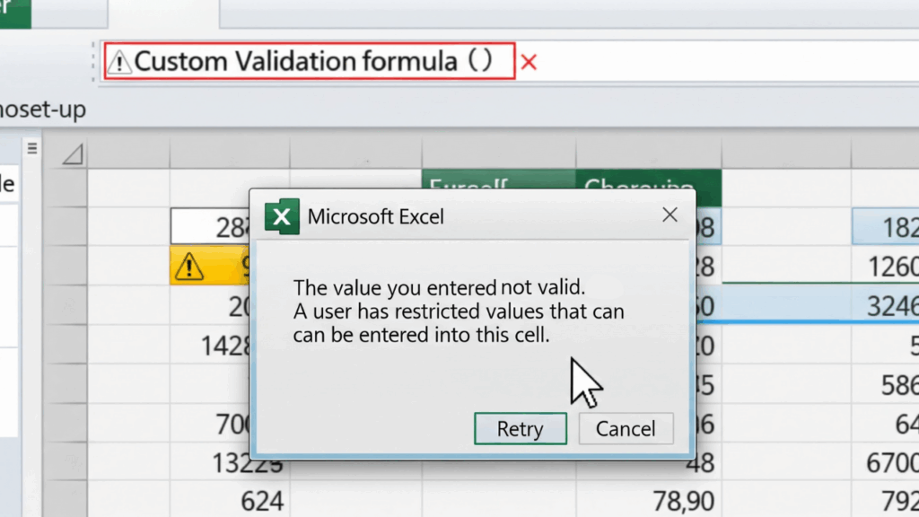Select the cell with value 1260
Viewport: 919px width, 517px height.
click(888, 267)
